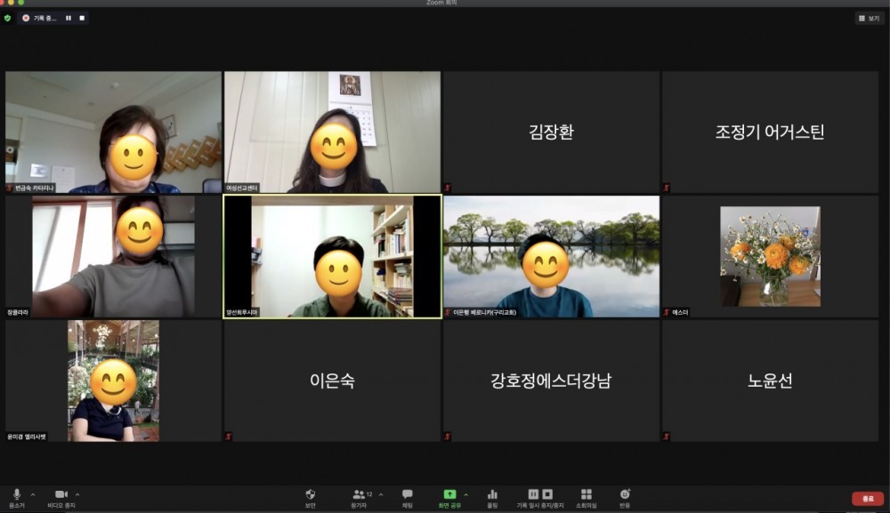Viewport: 890px width, 513px height.
Task: Open the Polling icon
Action: [x=492, y=495]
